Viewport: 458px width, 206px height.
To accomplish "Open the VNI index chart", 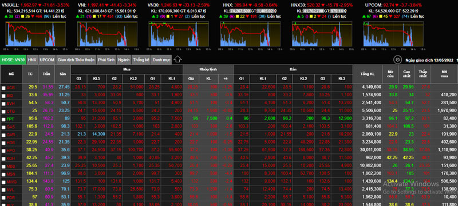I will (108, 34).
